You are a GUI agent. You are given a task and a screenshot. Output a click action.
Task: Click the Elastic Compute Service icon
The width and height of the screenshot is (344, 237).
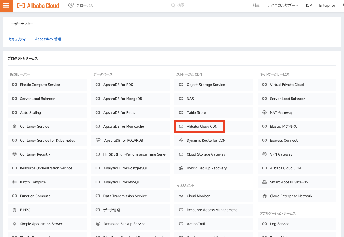14,85
